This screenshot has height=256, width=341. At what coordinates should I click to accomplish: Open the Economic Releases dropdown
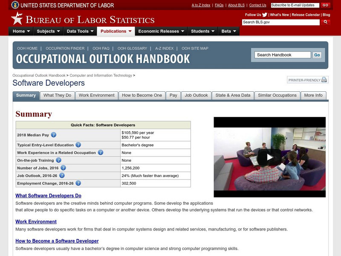click(x=162, y=31)
